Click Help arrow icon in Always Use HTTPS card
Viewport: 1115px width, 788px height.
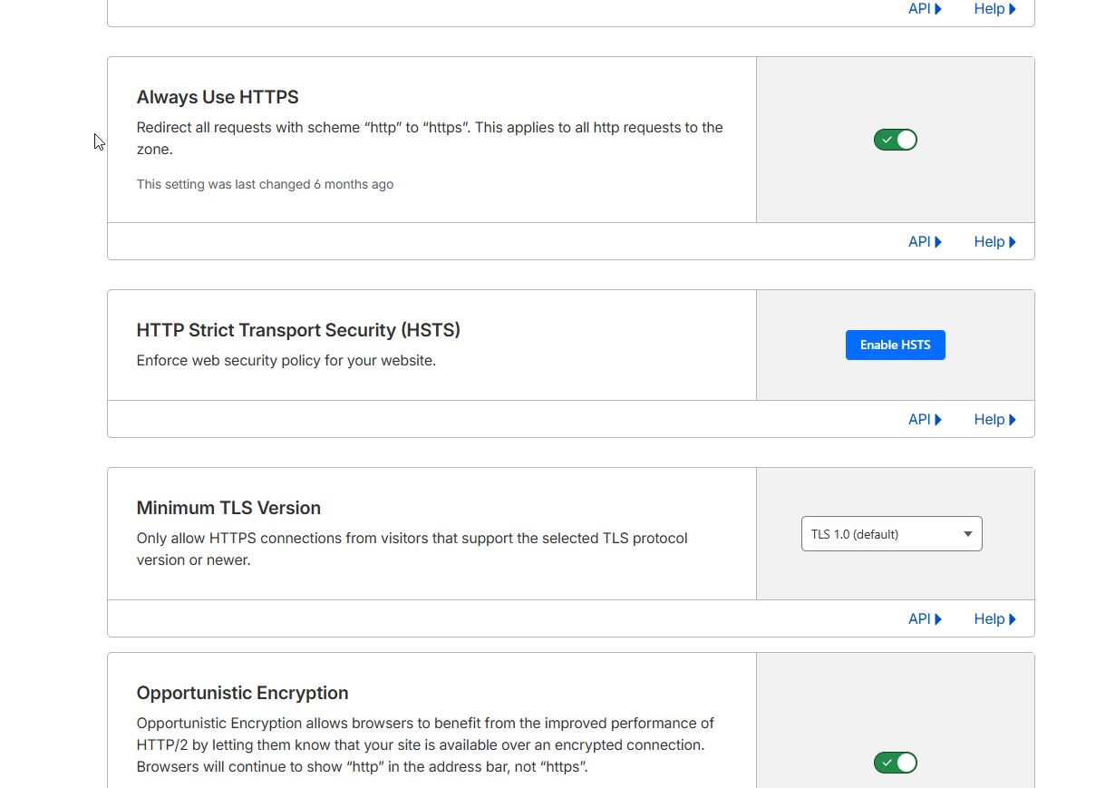tap(1012, 242)
